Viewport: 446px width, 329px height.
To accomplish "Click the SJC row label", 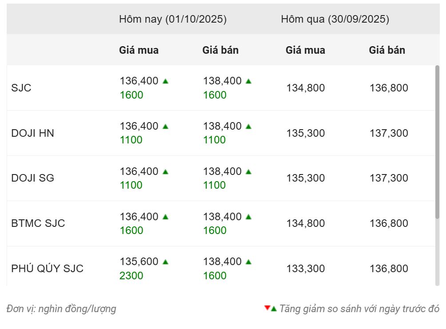I will coord(21,88).
